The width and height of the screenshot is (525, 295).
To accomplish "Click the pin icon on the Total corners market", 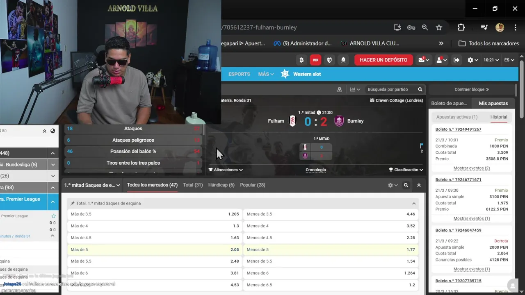I will [x=73, y=203].
